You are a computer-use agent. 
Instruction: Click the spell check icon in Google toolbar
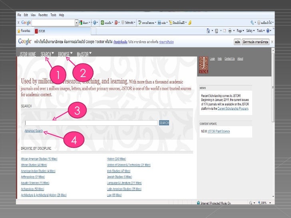click(140, 23)
